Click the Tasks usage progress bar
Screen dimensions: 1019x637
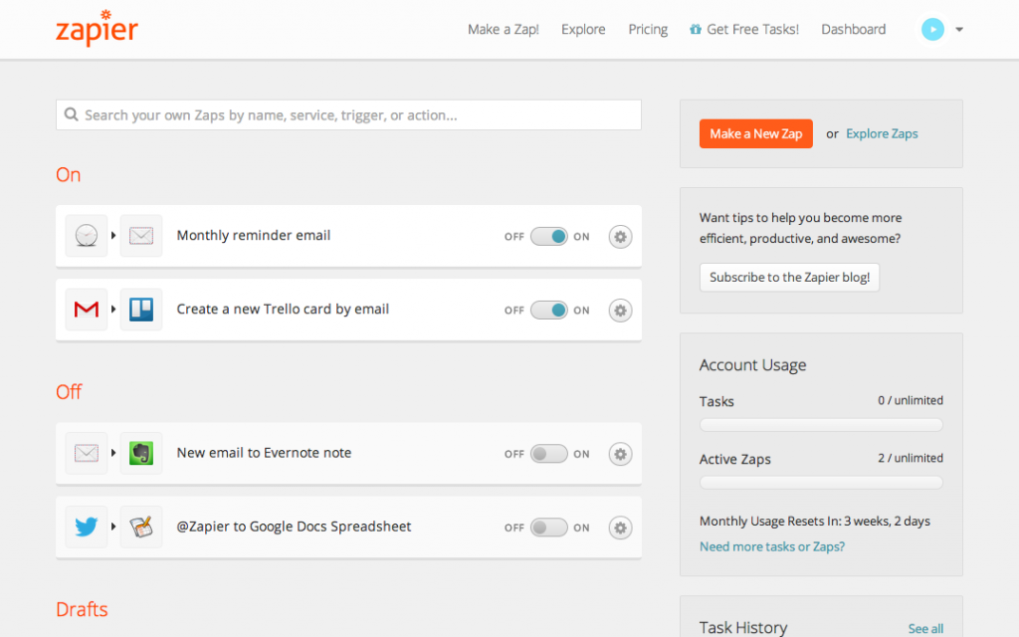point(821,425)
